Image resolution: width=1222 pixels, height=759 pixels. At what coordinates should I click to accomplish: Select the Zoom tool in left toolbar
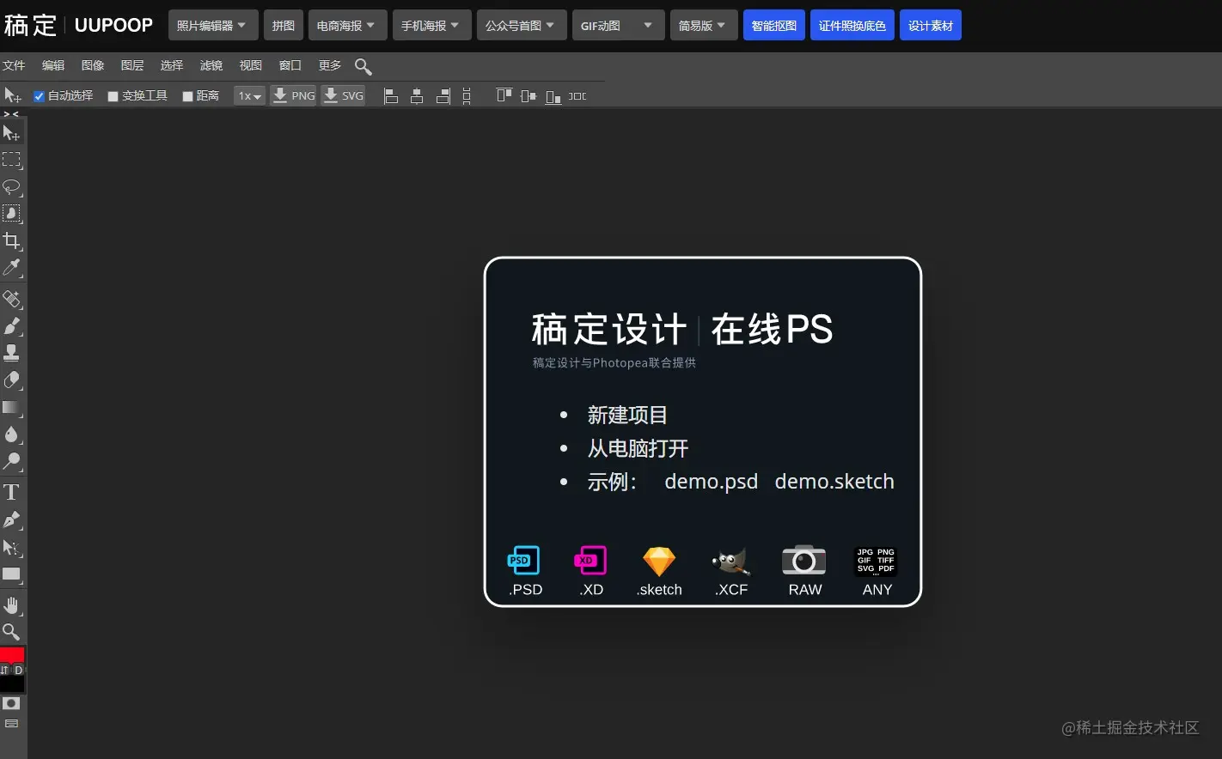11,632
